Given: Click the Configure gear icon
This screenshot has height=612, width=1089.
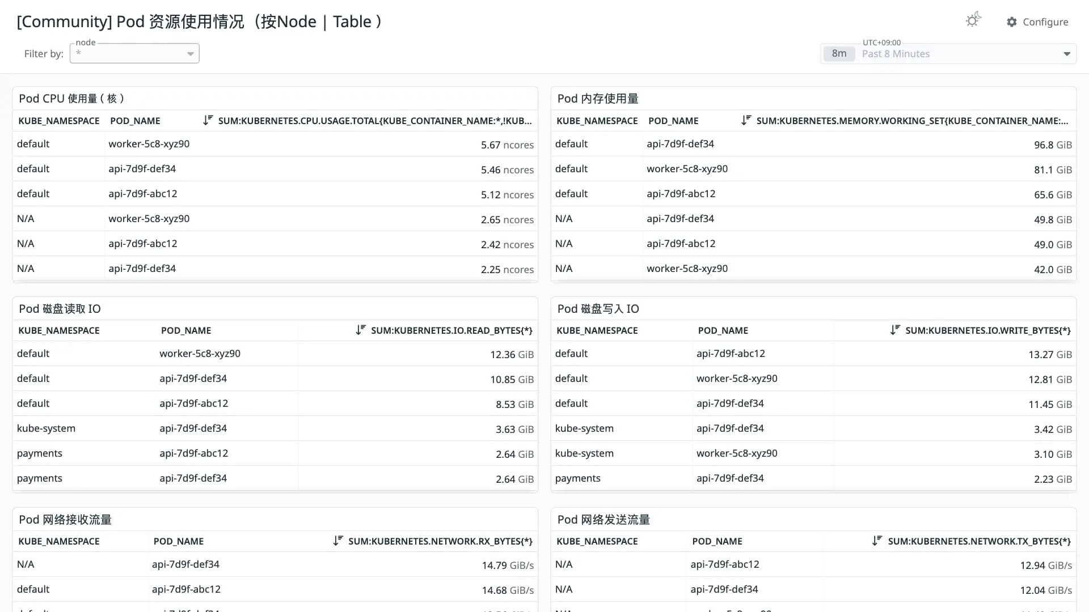Looking at the screenshot, I should coord(1012,22).
